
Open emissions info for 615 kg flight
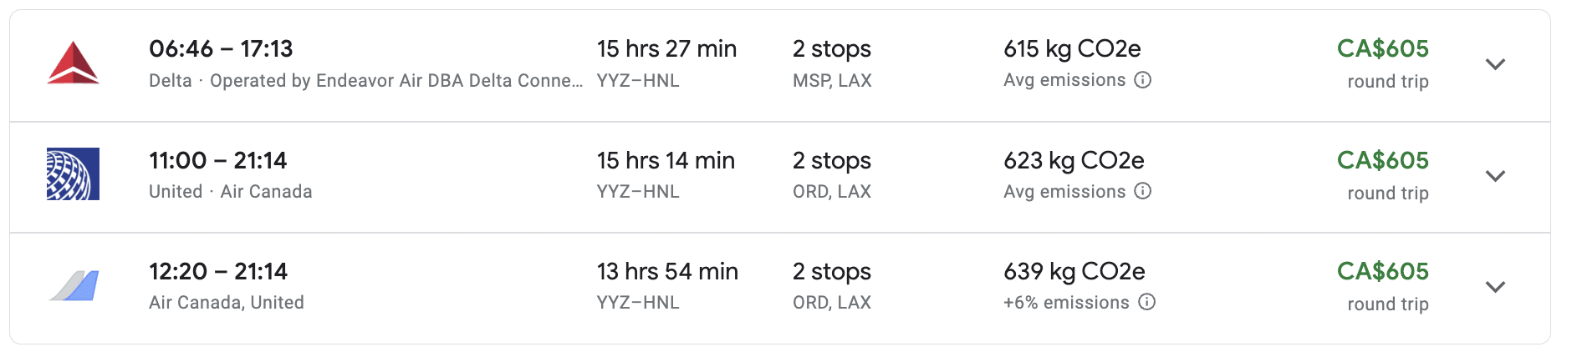click(1143, 80)
